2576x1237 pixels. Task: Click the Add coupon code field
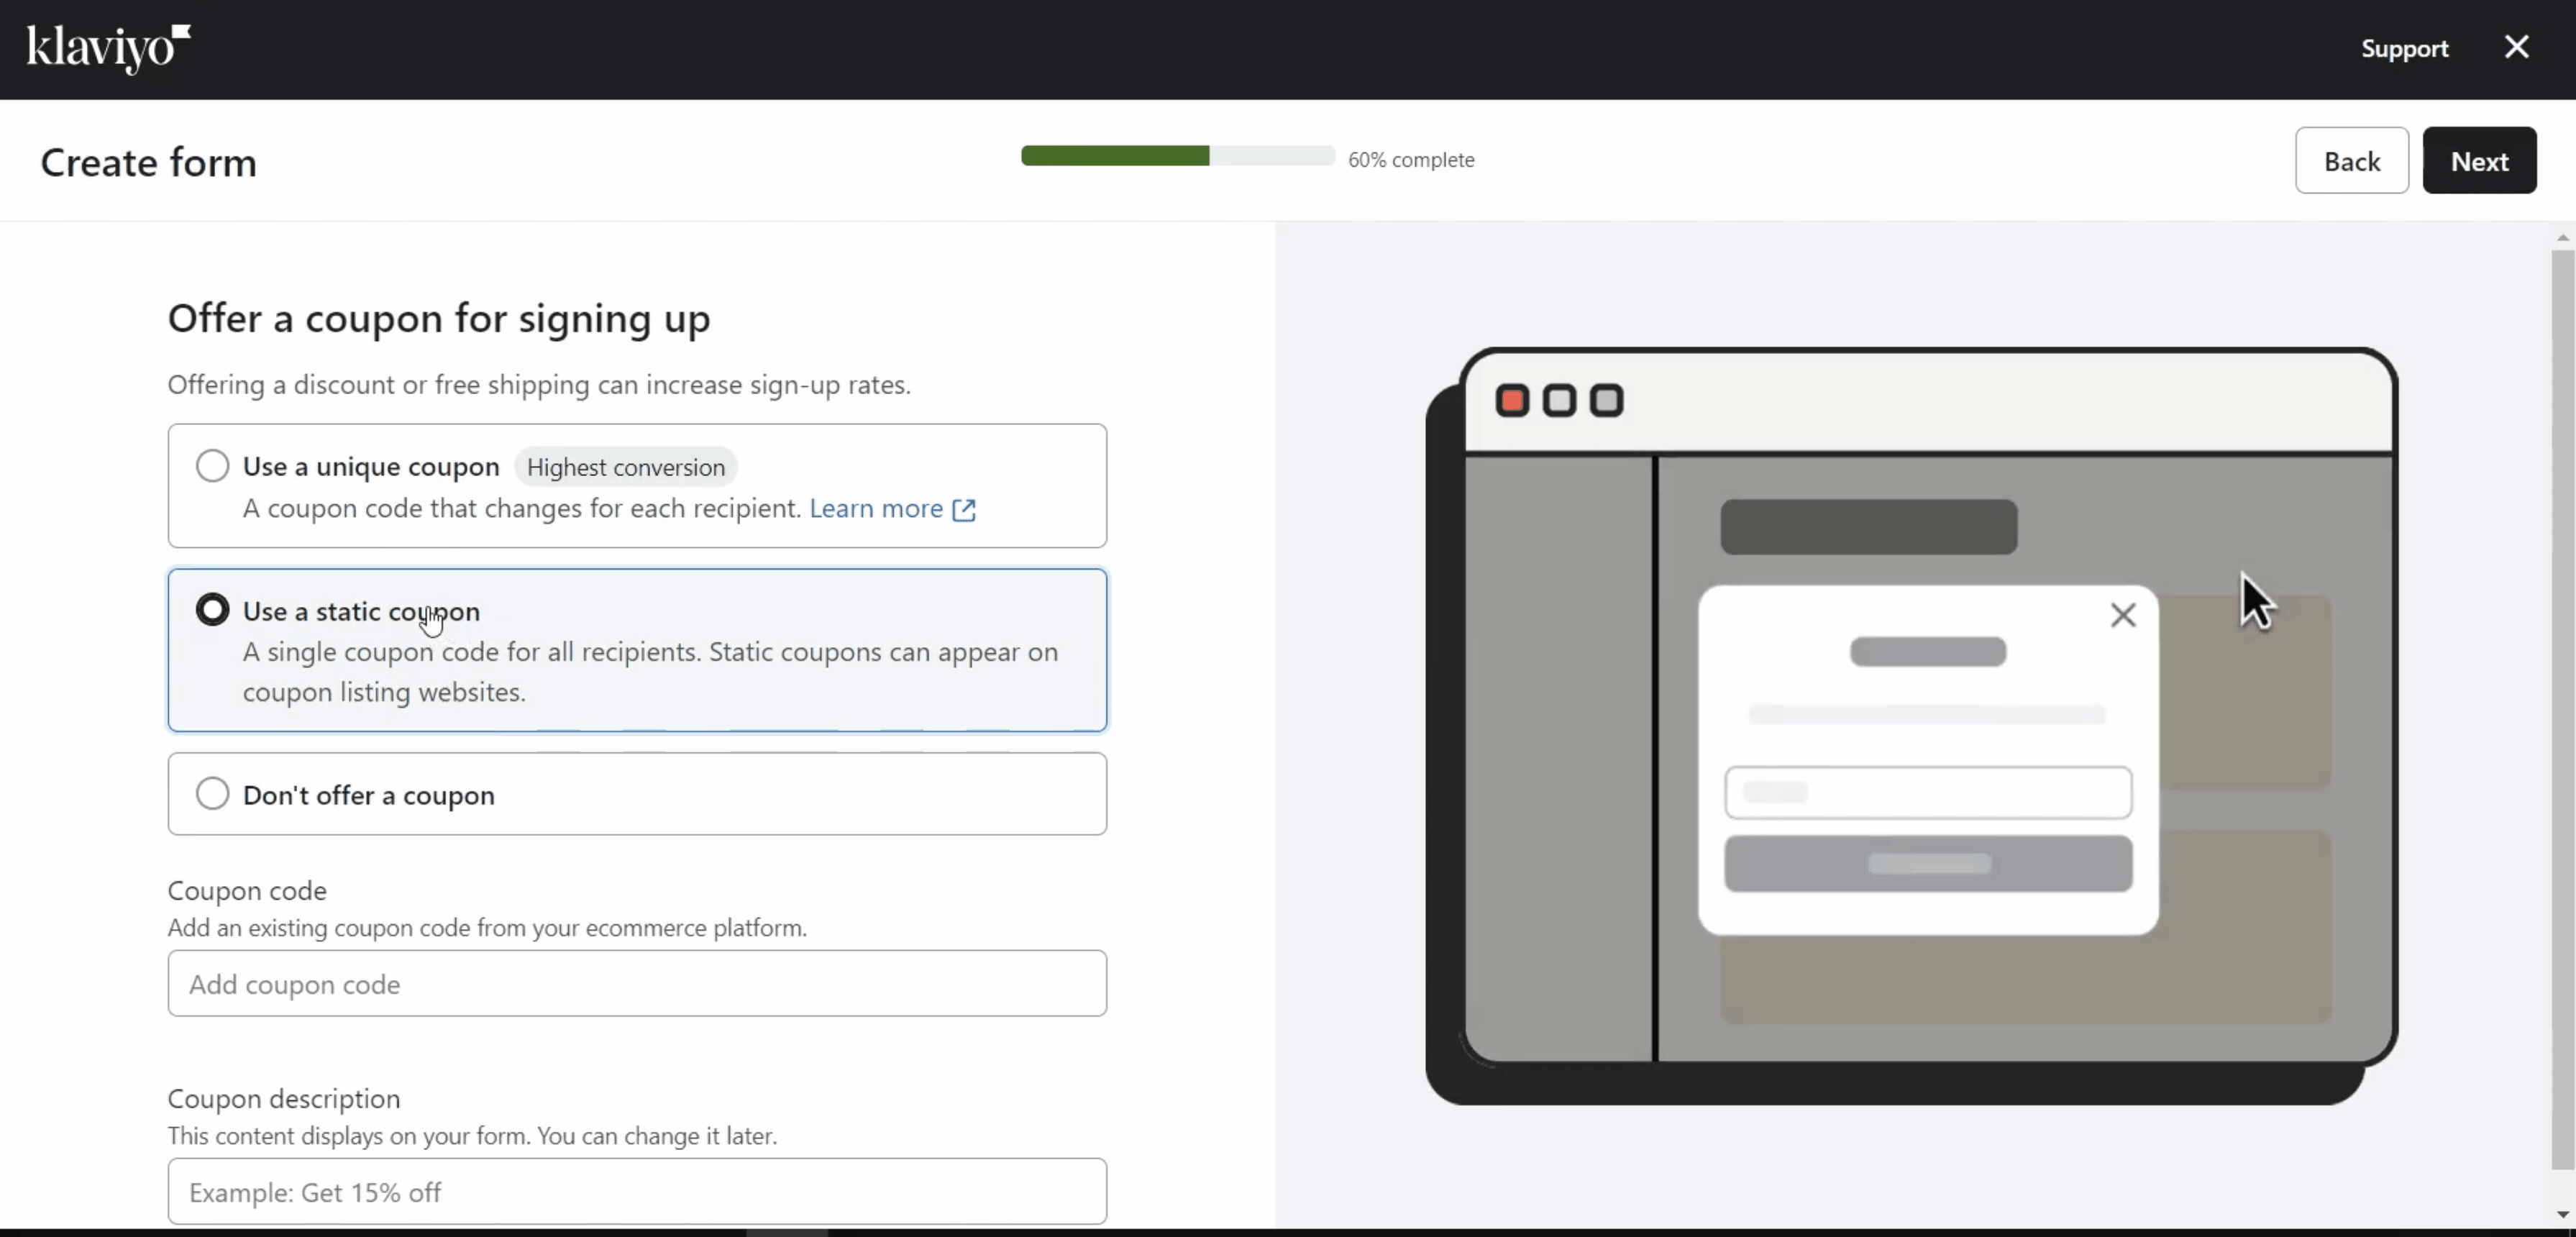[637, 984]
